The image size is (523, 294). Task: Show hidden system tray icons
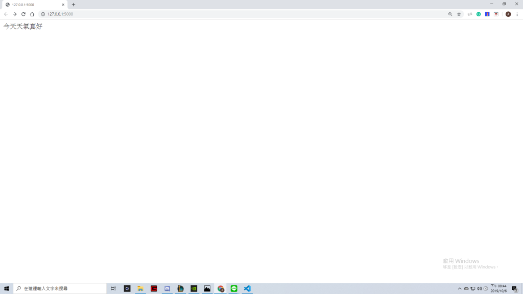460,288
